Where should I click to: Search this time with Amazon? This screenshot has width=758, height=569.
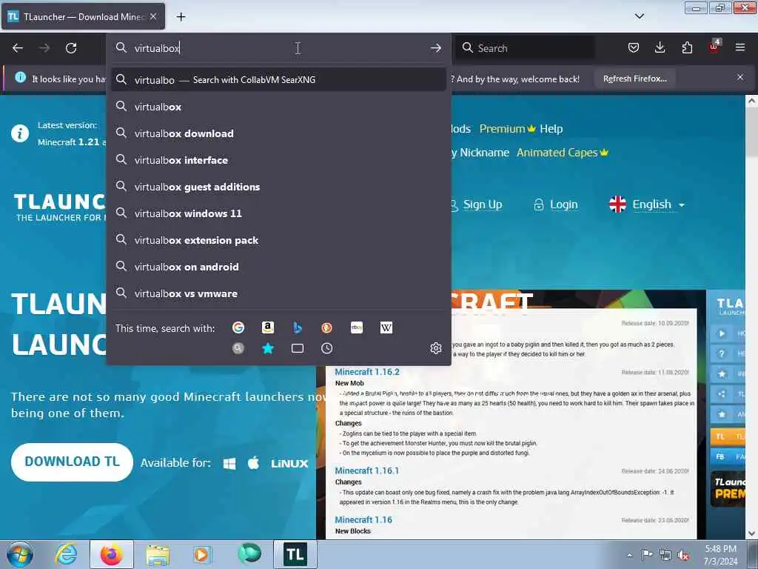click(268, 327)
